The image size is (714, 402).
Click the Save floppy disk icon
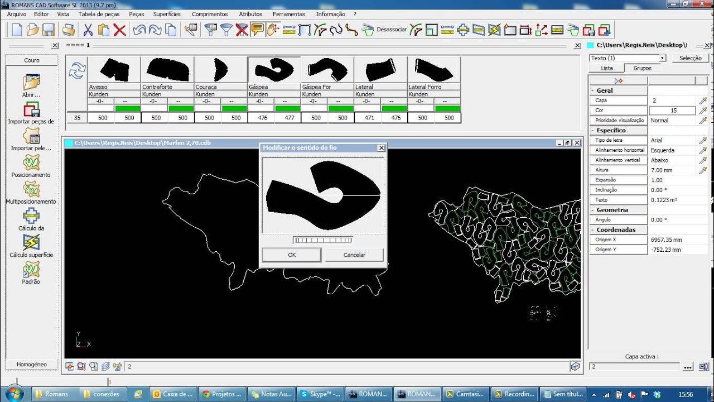49,30
